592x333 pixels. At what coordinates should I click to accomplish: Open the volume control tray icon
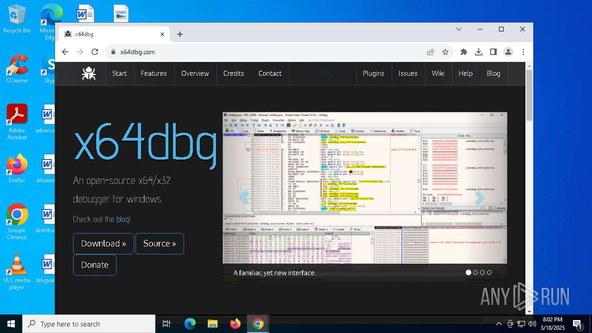[x=532, y=324]
